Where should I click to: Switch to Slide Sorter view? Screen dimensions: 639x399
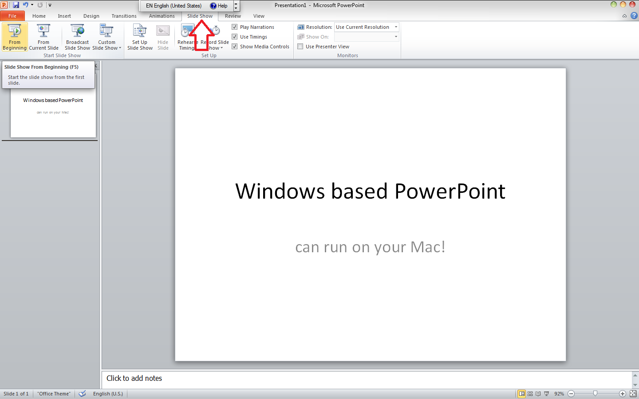pyautogui.click(x=530, y=394)
